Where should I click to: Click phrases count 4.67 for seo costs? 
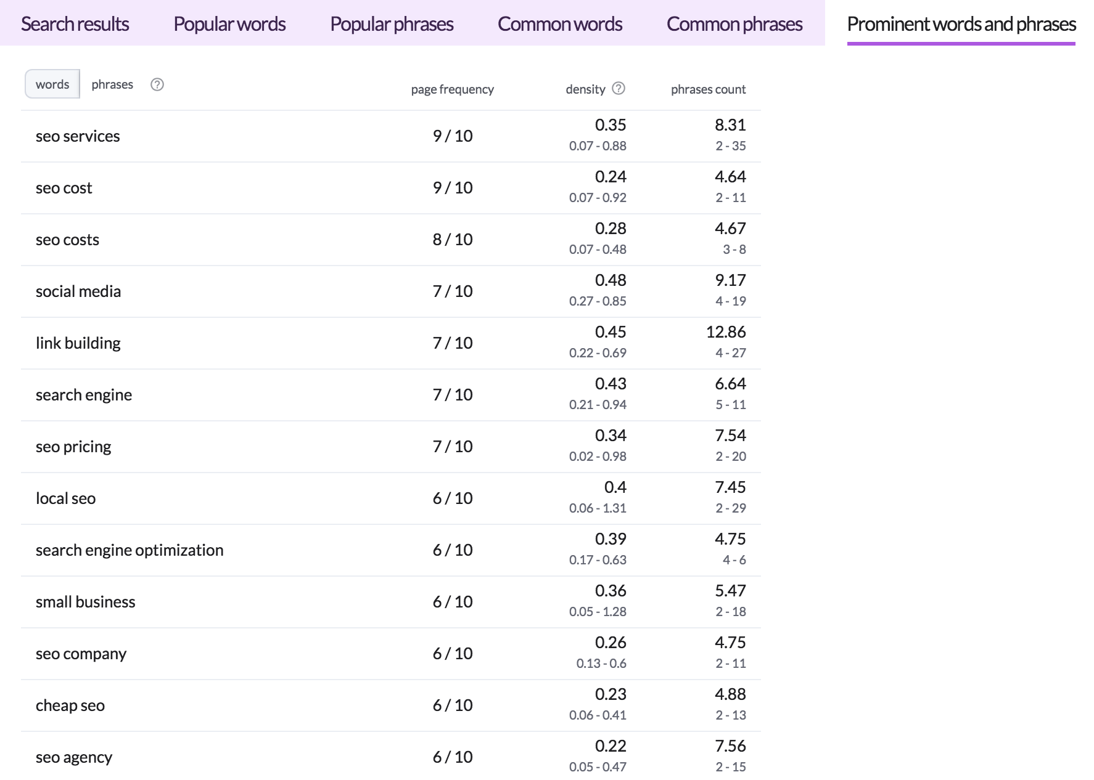(x=730, y=229)
